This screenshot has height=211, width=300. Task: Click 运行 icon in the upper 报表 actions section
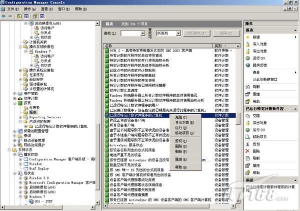[x=248, y=58]
